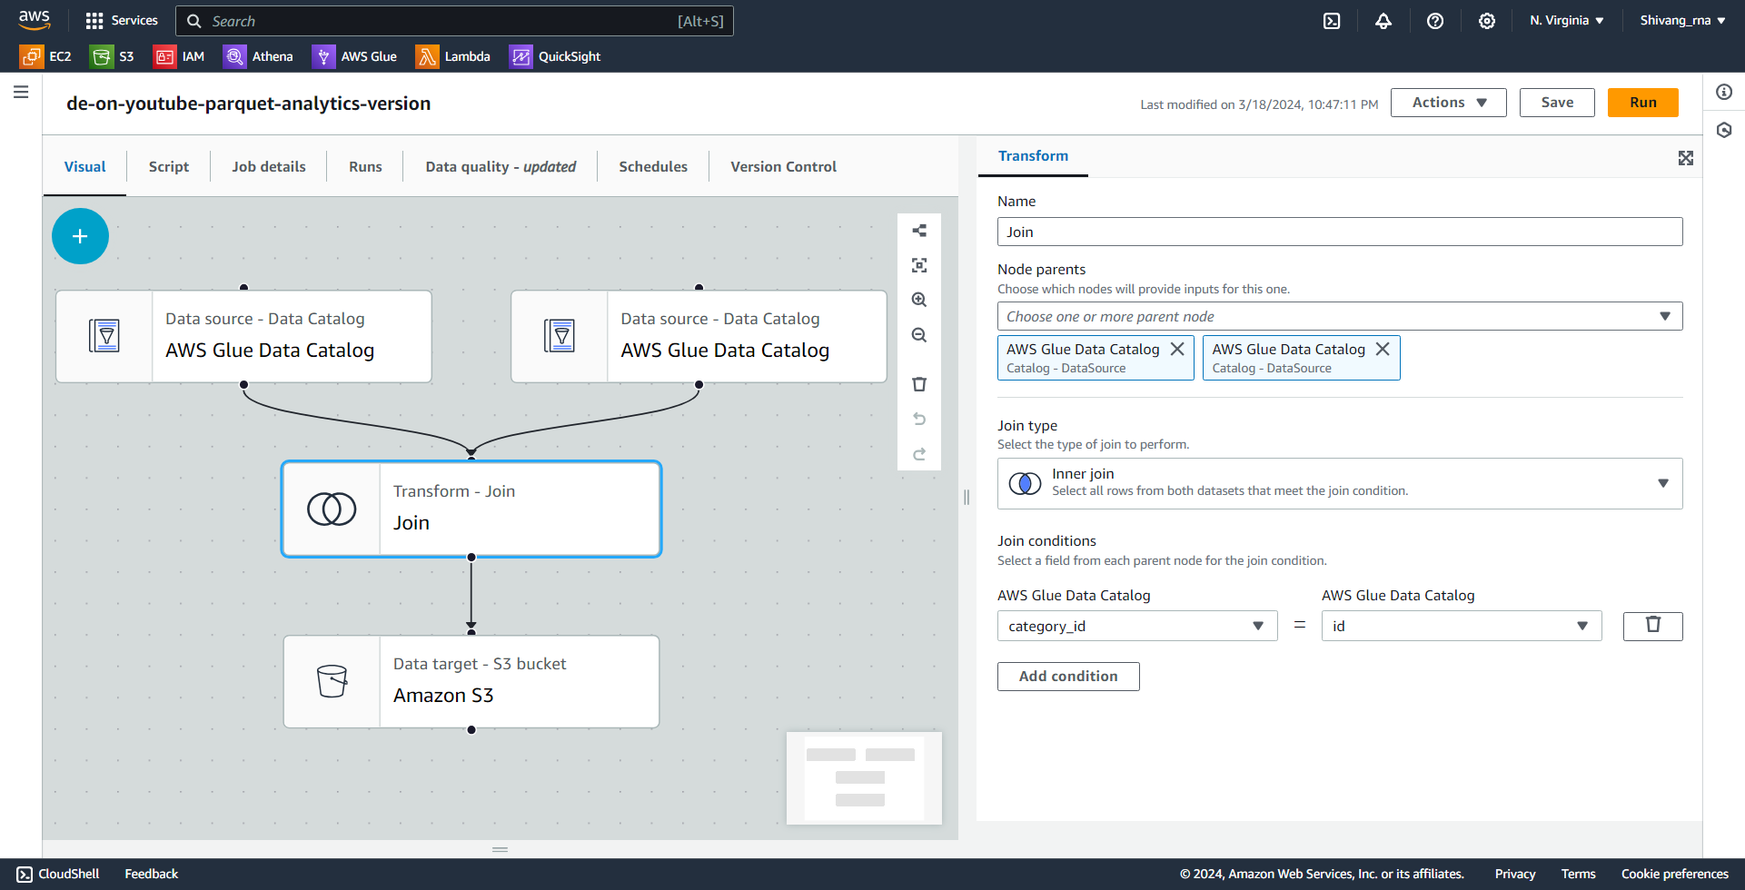Image resolution: width=1745 pixels, height=890 pixels.
Task: Open CloudShell icon in top bar
Action: [1332, 21]
